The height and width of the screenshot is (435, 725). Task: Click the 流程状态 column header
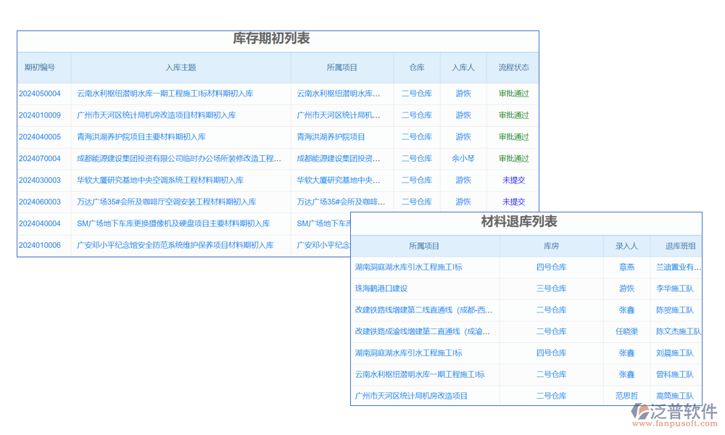[x=513, y=67]
